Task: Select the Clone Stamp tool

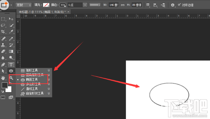Action: coord(3,45)
